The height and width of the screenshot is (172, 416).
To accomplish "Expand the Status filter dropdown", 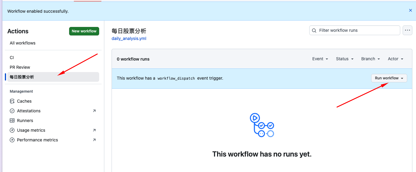I will (345, 59).
